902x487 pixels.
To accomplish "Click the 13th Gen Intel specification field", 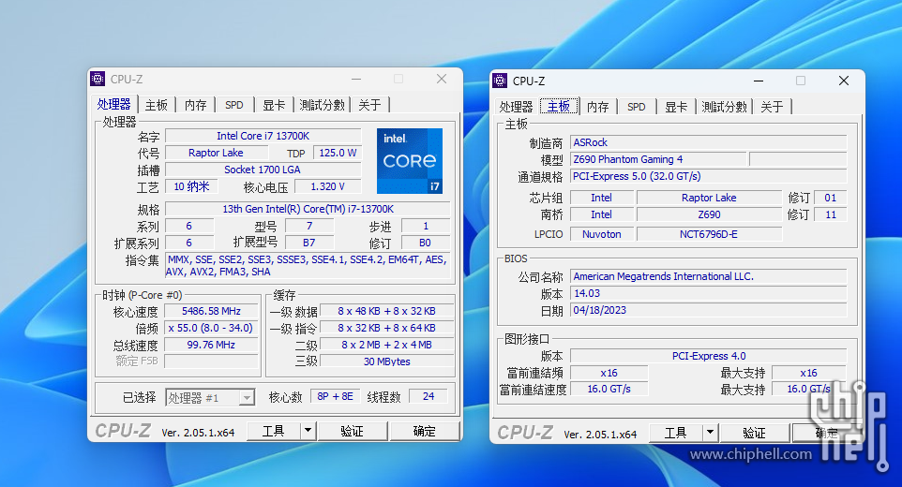I will coord(308,209).
